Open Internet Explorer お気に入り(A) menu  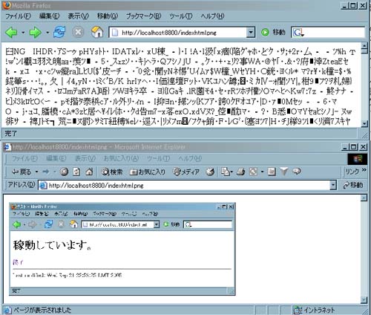tap(121, 158)
